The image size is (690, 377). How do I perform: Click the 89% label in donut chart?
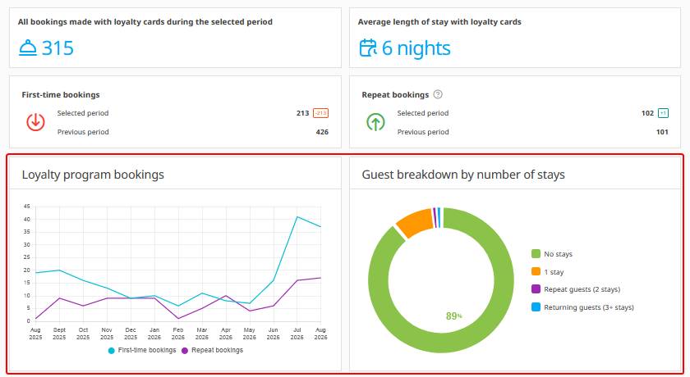tap(453, 316)
